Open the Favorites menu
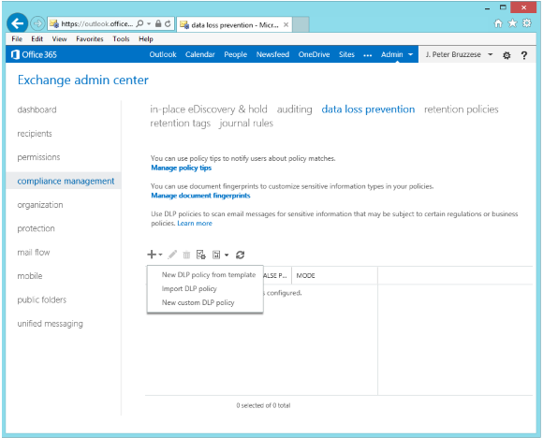Screen dimensions: 543x438 click(x=90, y=38)
